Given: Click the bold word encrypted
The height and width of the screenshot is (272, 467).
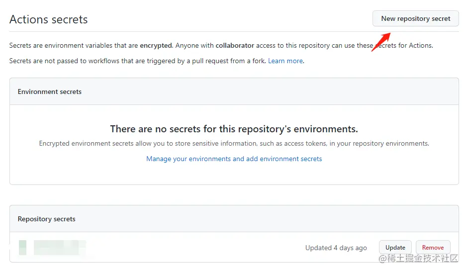Looking at the screenshot, I should click(156, 45).
